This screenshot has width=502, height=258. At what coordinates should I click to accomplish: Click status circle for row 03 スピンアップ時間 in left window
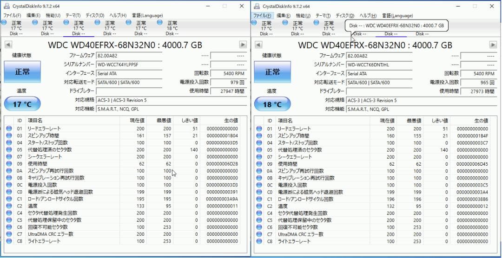tap(9, 135)
